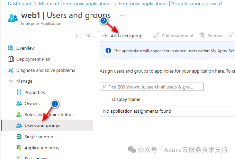Click the Single sign-on arrow icon
The width and height of the screenshot is (235, 159).
(x=19, y=137)
